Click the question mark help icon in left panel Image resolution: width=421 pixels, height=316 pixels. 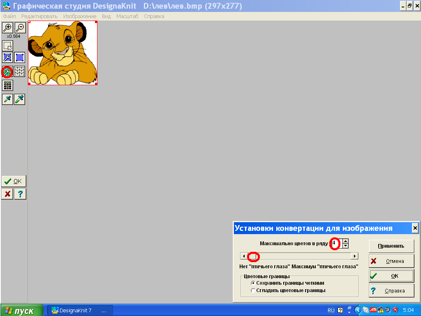tap(21, 194)
